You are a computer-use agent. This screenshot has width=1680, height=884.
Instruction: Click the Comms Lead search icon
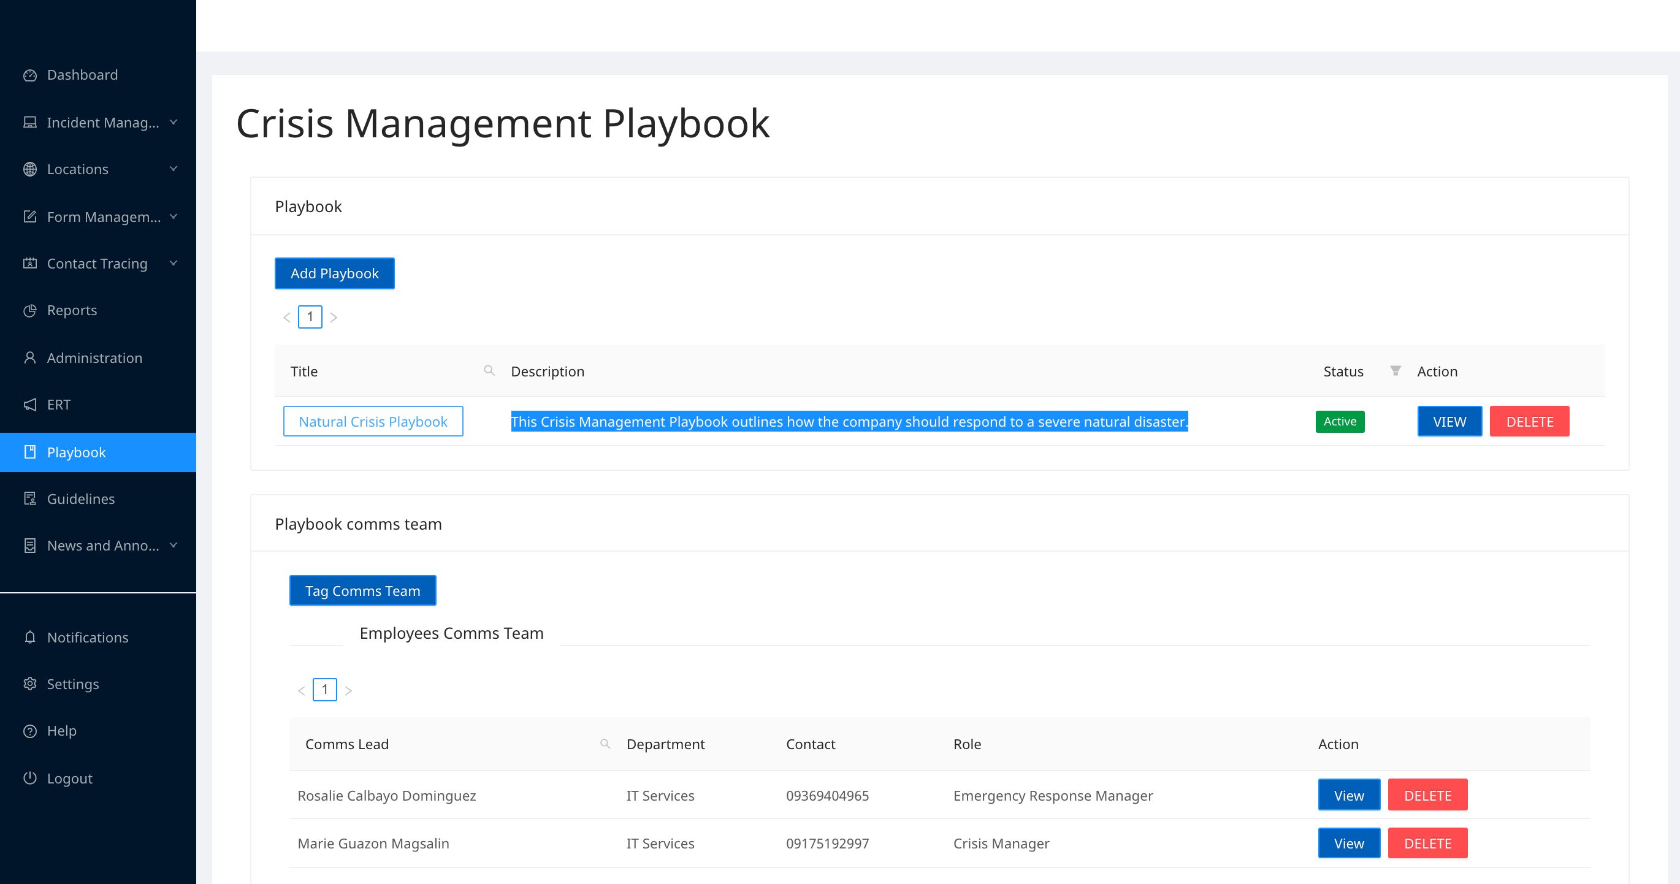coord(605,744)
